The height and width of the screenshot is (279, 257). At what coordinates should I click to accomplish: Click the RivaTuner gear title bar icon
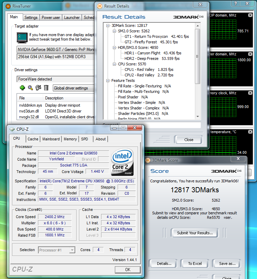pyautogui.click(x=8, y=6)
